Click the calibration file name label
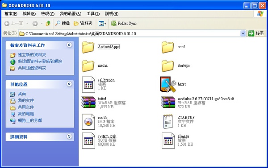The height and width of the screenshot is (168, 268). (106, 80)
